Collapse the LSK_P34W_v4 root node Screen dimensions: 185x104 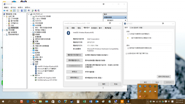click(29, 14)
